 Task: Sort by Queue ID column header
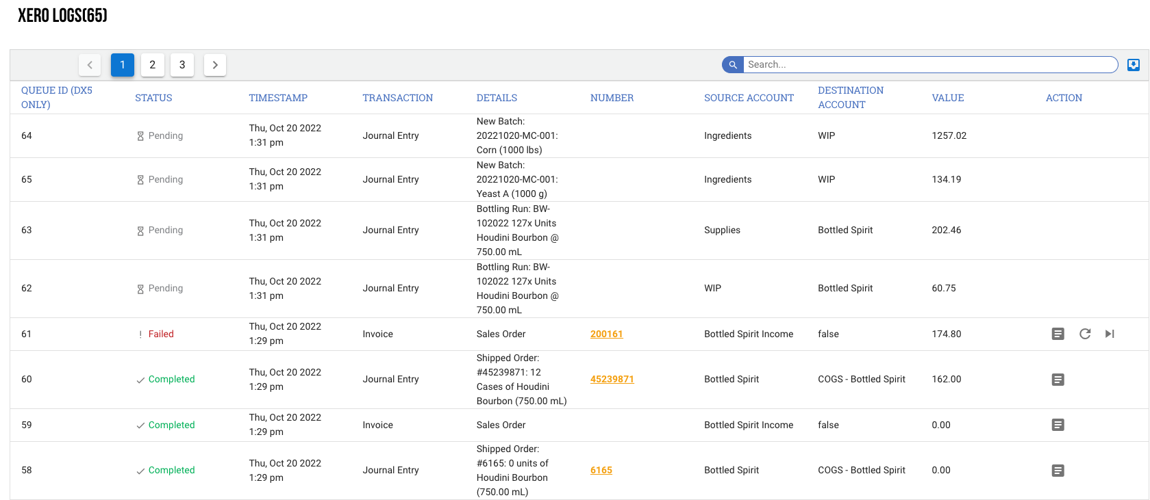pyautogui.click(x=57, y=97)
